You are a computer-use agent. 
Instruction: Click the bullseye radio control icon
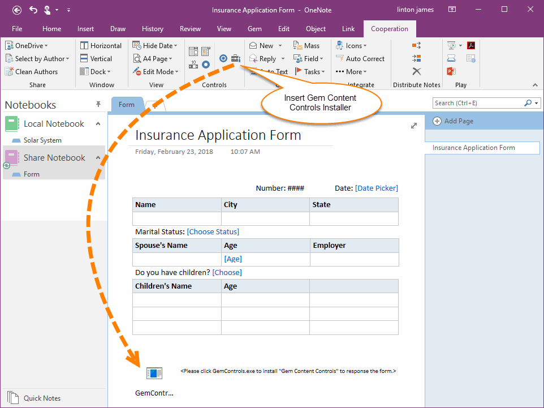coord(223,58)
